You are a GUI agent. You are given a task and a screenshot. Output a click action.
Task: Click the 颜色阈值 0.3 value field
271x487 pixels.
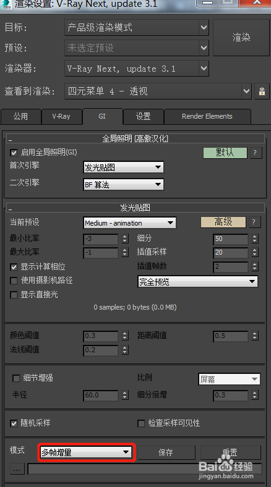[x=101, y=336]
